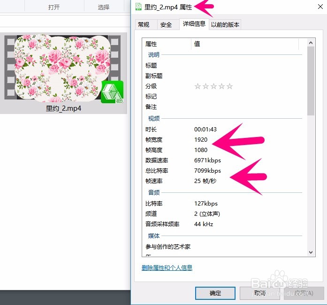Select the 频道 value 2 (立体声)

click(x=207, y=214)
